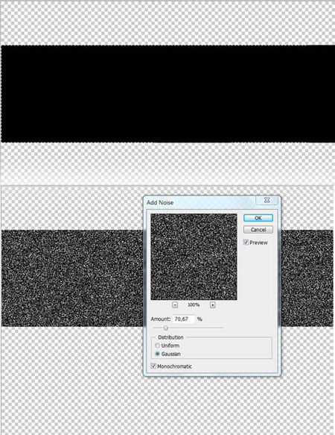The image size is (335, 435).
Task: Close the Add Noise dialog
Action: click(x=267, y=200)
